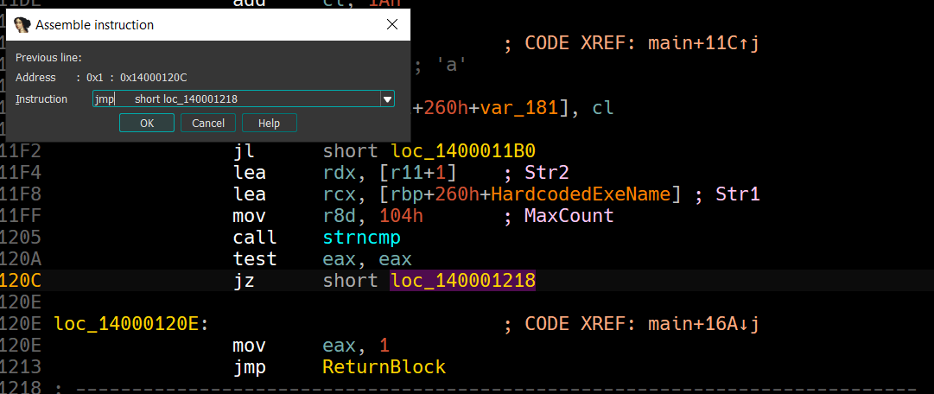The height and width of the screenshot is (394, 934).
Task: Select the highlighted loc_140001218 operand
Action: click(462, 281)
